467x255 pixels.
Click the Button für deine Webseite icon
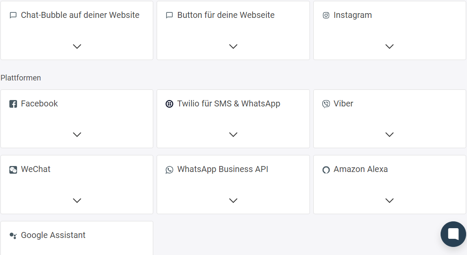pos(169,15)
